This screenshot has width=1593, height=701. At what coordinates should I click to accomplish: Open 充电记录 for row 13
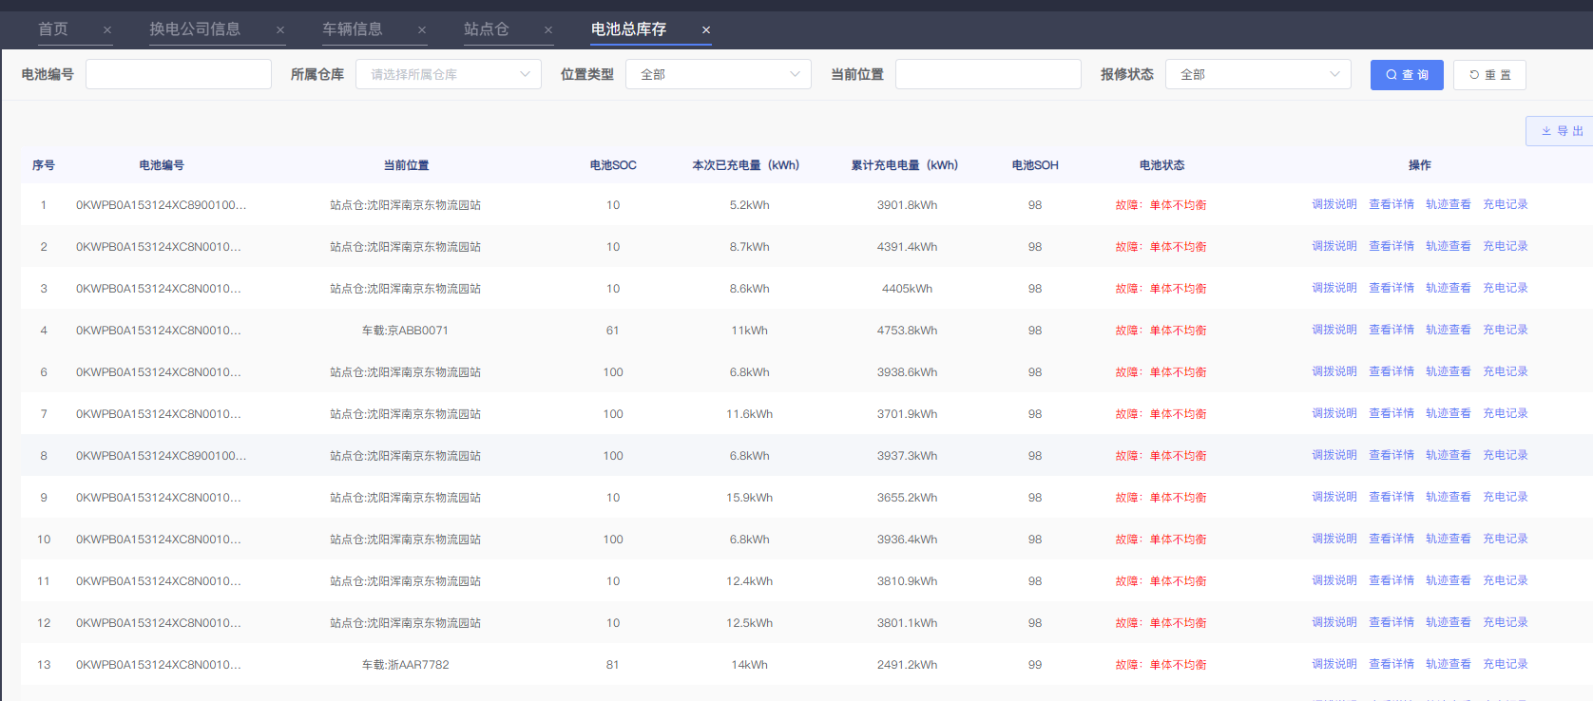1506,664
